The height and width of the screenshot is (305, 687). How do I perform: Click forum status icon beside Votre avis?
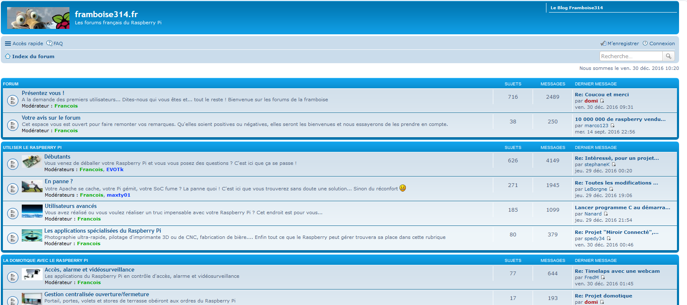(x=13, y=125)
